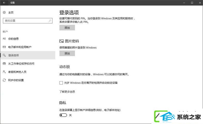Open the 了解更多信息 link
Screen dimensions: 203x124
tap(67, 92)
